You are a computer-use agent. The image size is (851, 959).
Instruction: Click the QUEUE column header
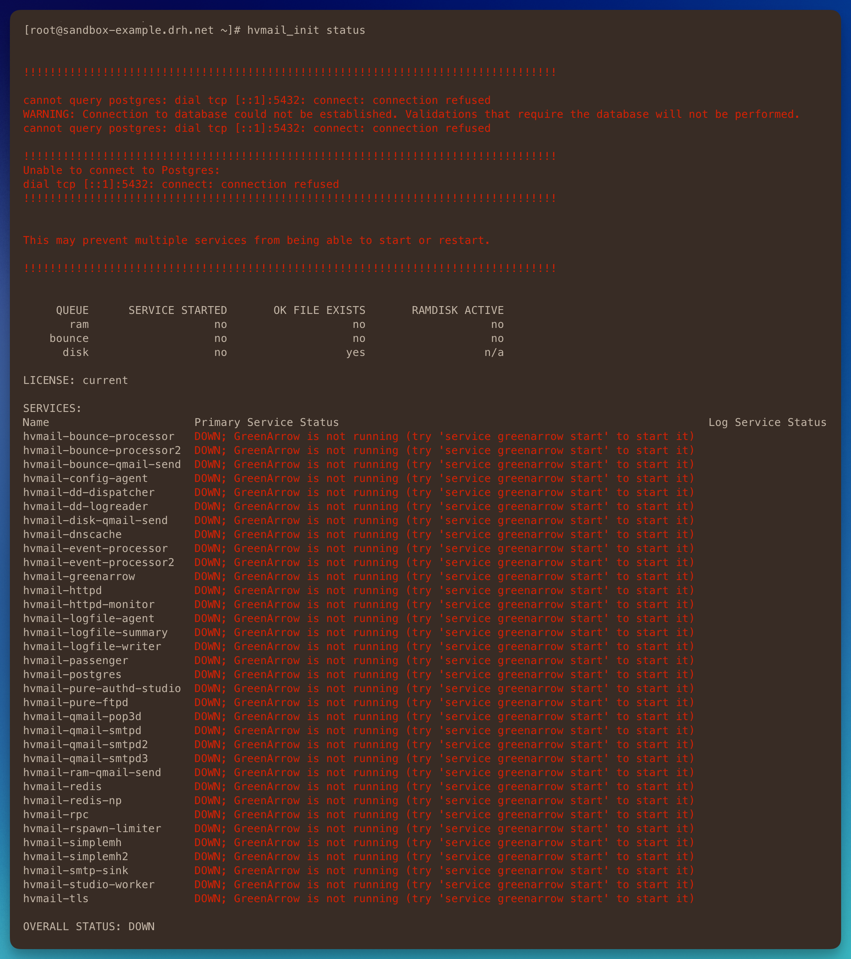pos(72,310)
